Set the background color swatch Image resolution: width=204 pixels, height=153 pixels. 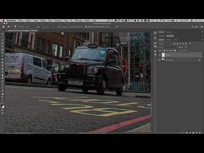pos(3,107)
